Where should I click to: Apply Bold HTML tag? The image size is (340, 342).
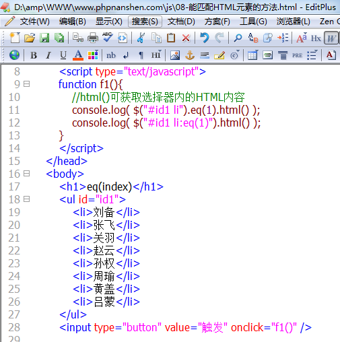[x=34, y=55]
